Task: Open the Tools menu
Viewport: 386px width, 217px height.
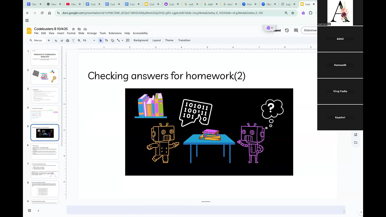Action: tap(103, 33)
